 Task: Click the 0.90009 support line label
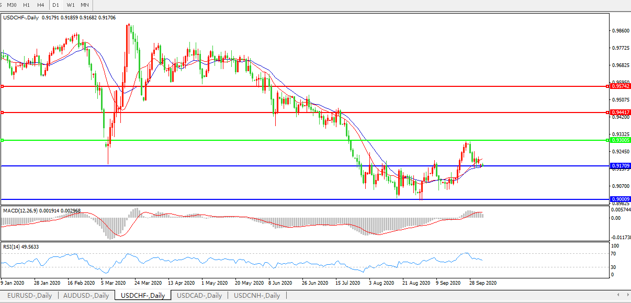click(x=620, y=199)
